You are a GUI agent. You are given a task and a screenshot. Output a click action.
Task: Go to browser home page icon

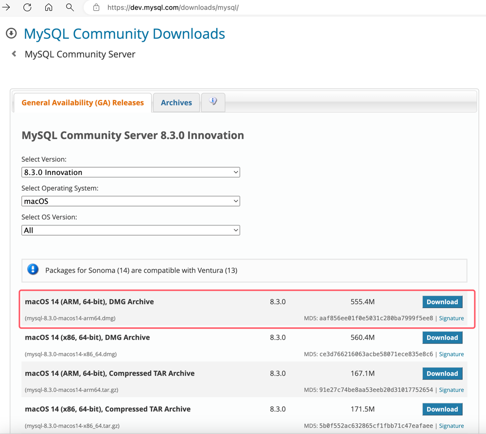[x=49, y=7]
